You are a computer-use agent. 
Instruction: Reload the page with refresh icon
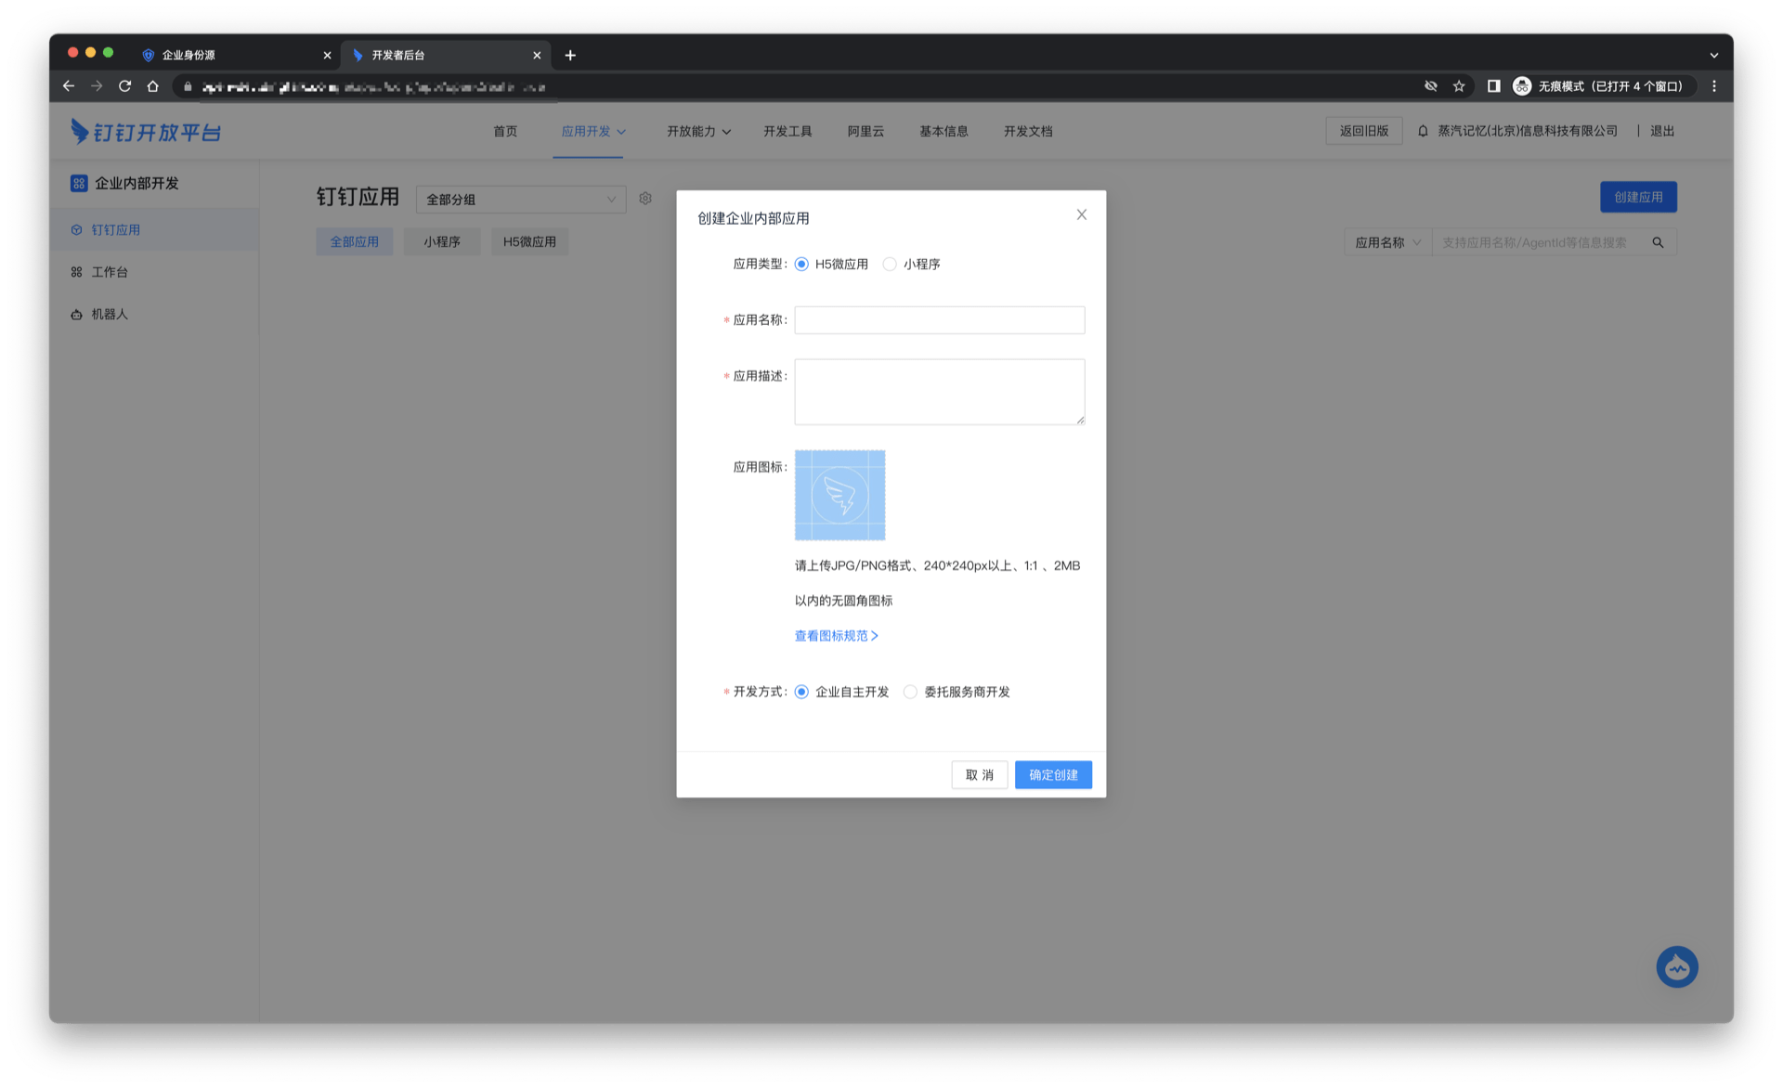click(x=124, y=86)
